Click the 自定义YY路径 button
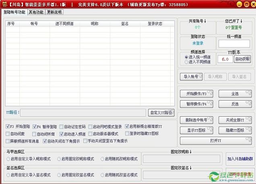 (x=161, y=113)
